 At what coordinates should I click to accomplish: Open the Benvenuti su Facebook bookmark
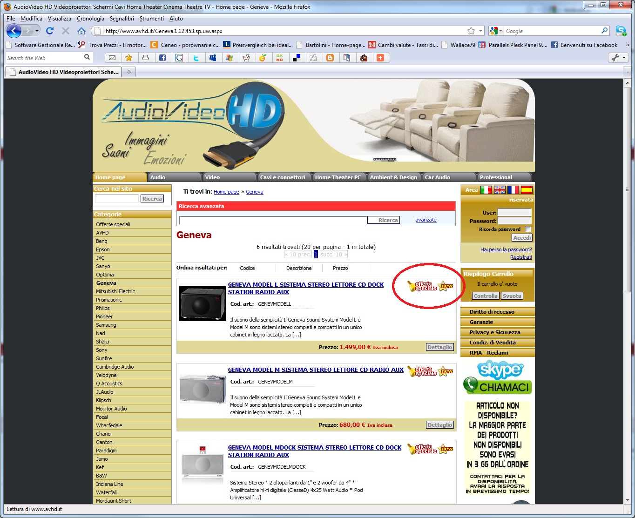(x=585, y=45)
